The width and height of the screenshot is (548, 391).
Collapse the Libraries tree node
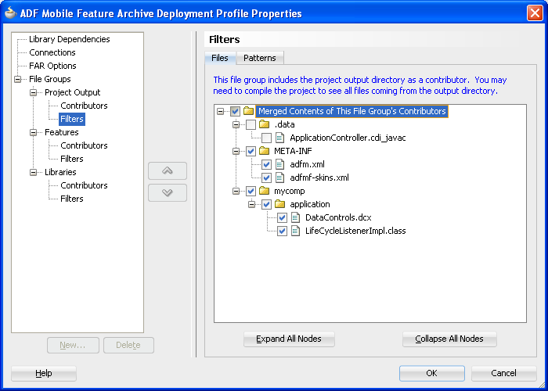pos(33,173)
